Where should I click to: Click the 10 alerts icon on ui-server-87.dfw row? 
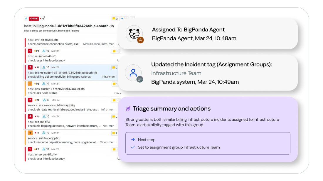(x=46, y=149)
